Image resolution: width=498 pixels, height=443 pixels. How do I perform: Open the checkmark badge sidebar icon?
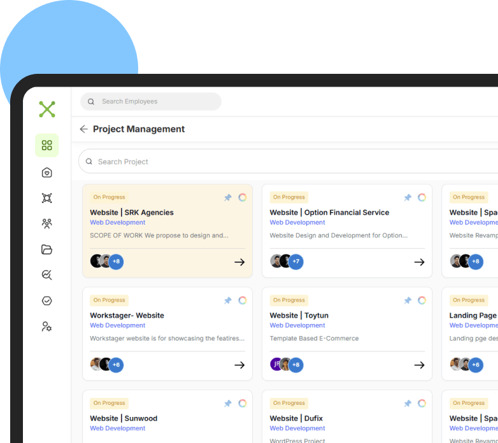pos(46,300)
